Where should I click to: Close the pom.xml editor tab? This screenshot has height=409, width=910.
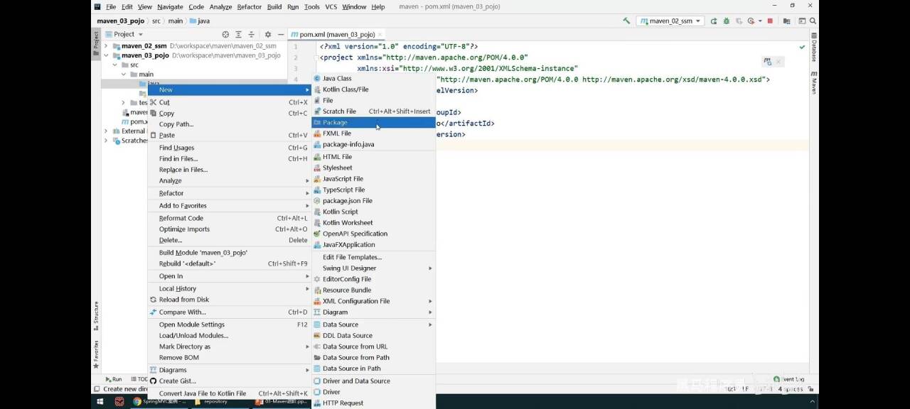pyautogui.click(x=380, y=34)
